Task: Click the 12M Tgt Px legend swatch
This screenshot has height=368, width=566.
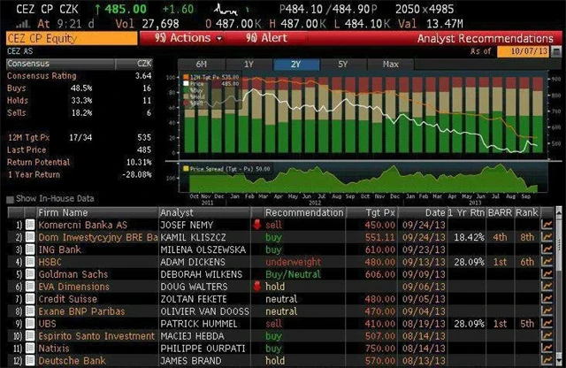Action: tap(185, 80)
